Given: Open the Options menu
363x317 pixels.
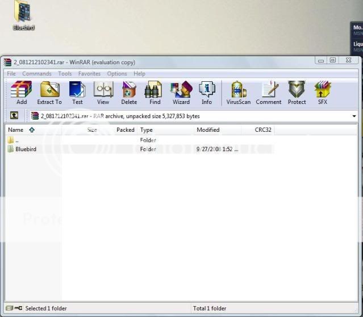Looking at the screenshot, I should click(x=117, y=74).
